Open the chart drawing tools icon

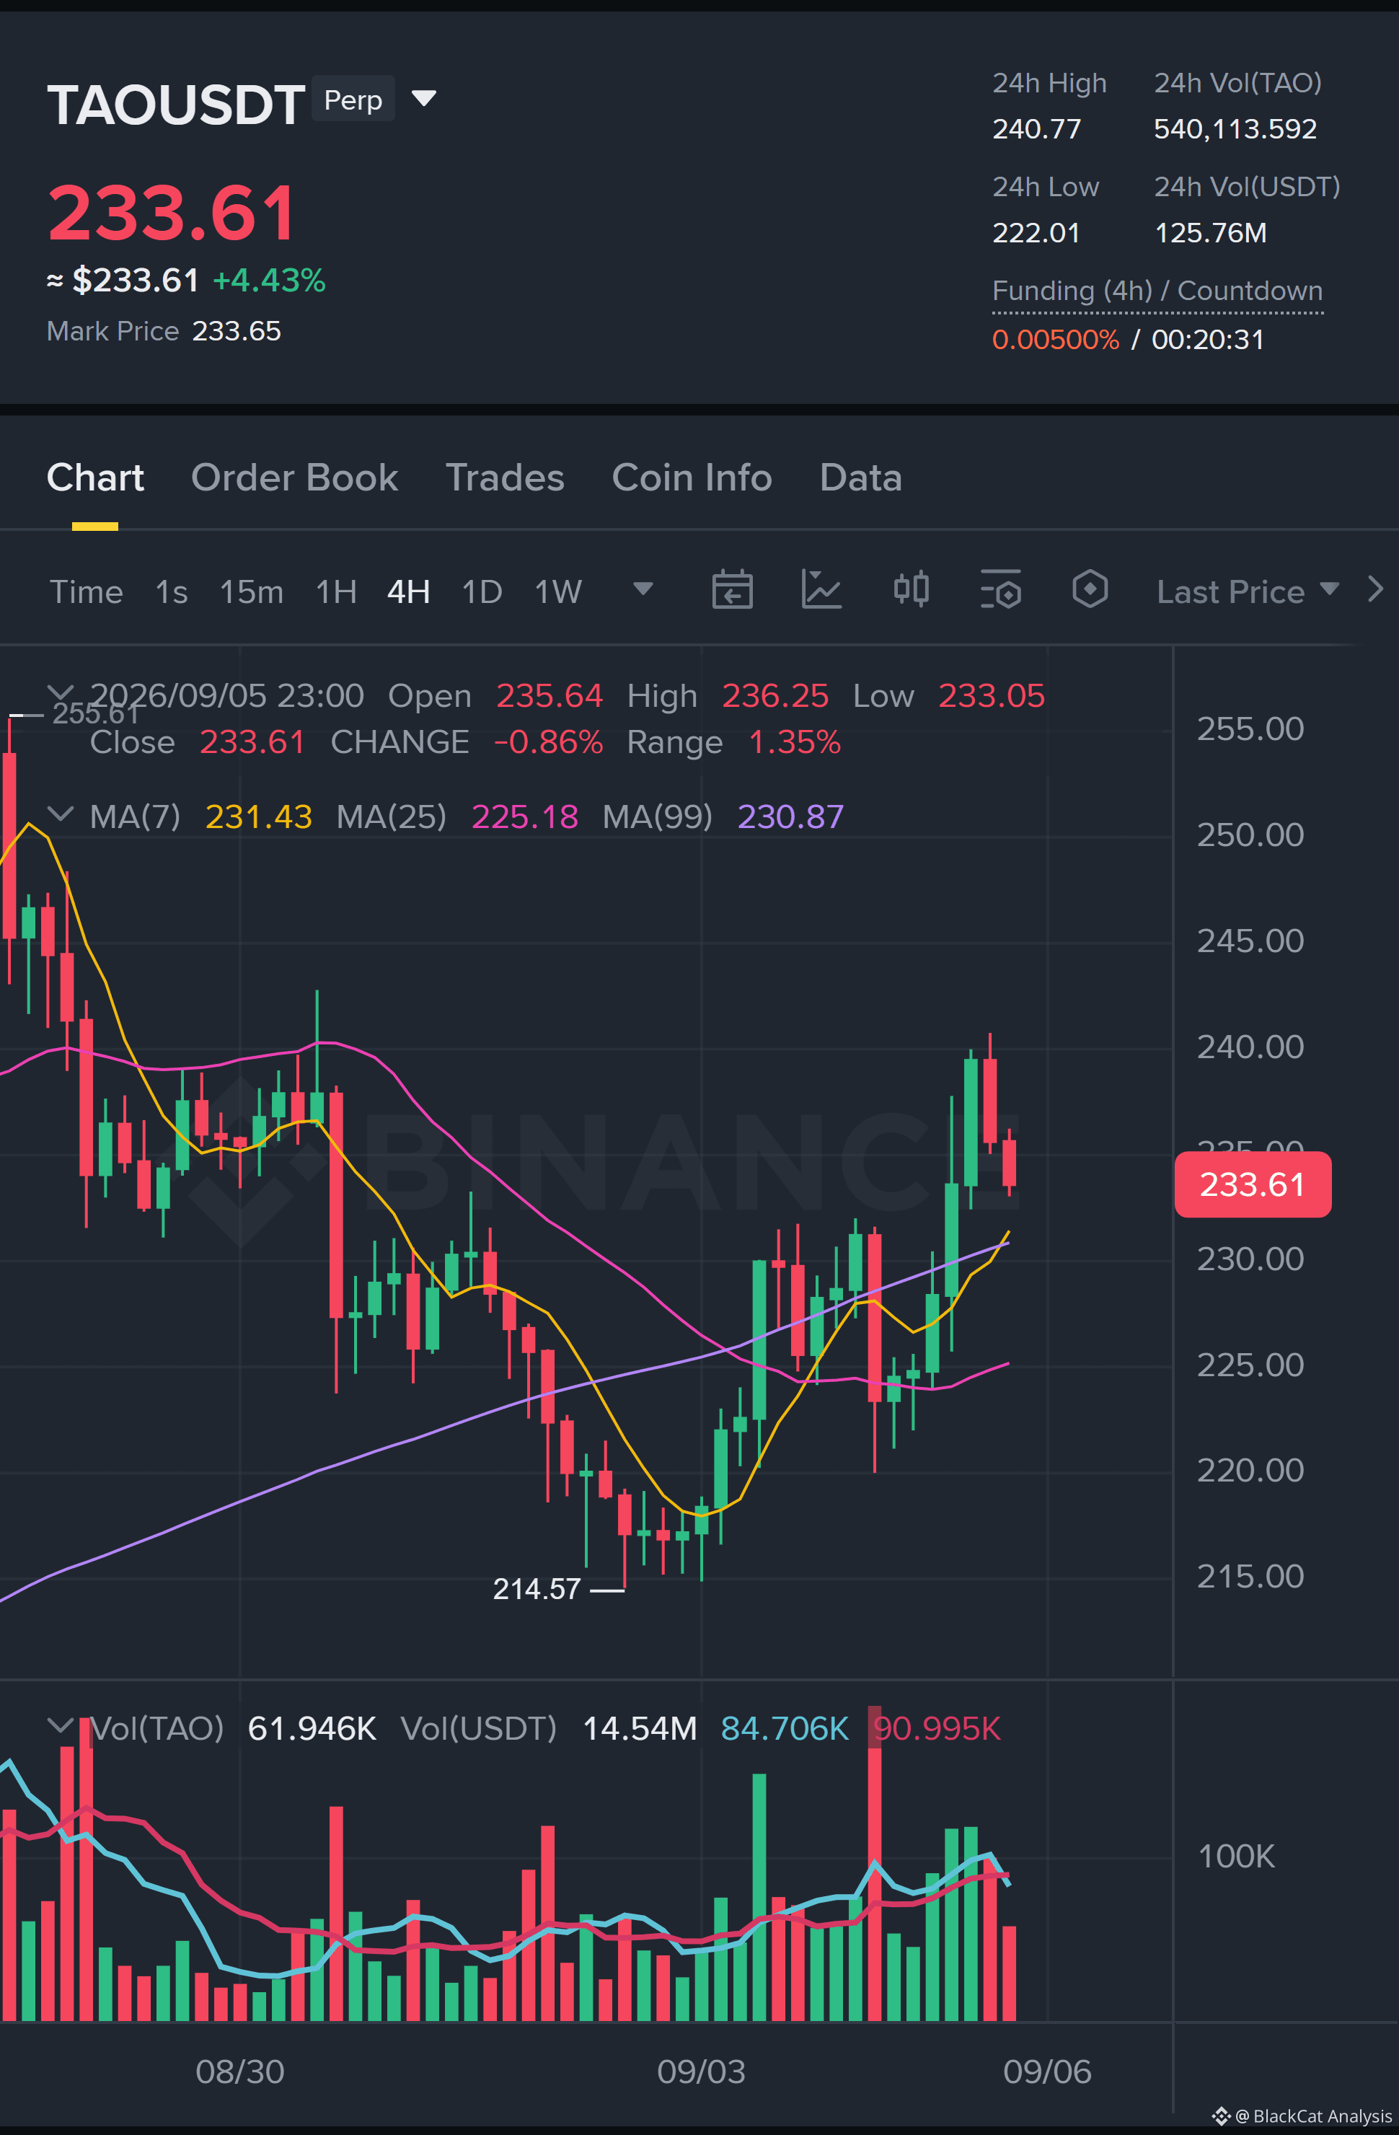(821, 589)
